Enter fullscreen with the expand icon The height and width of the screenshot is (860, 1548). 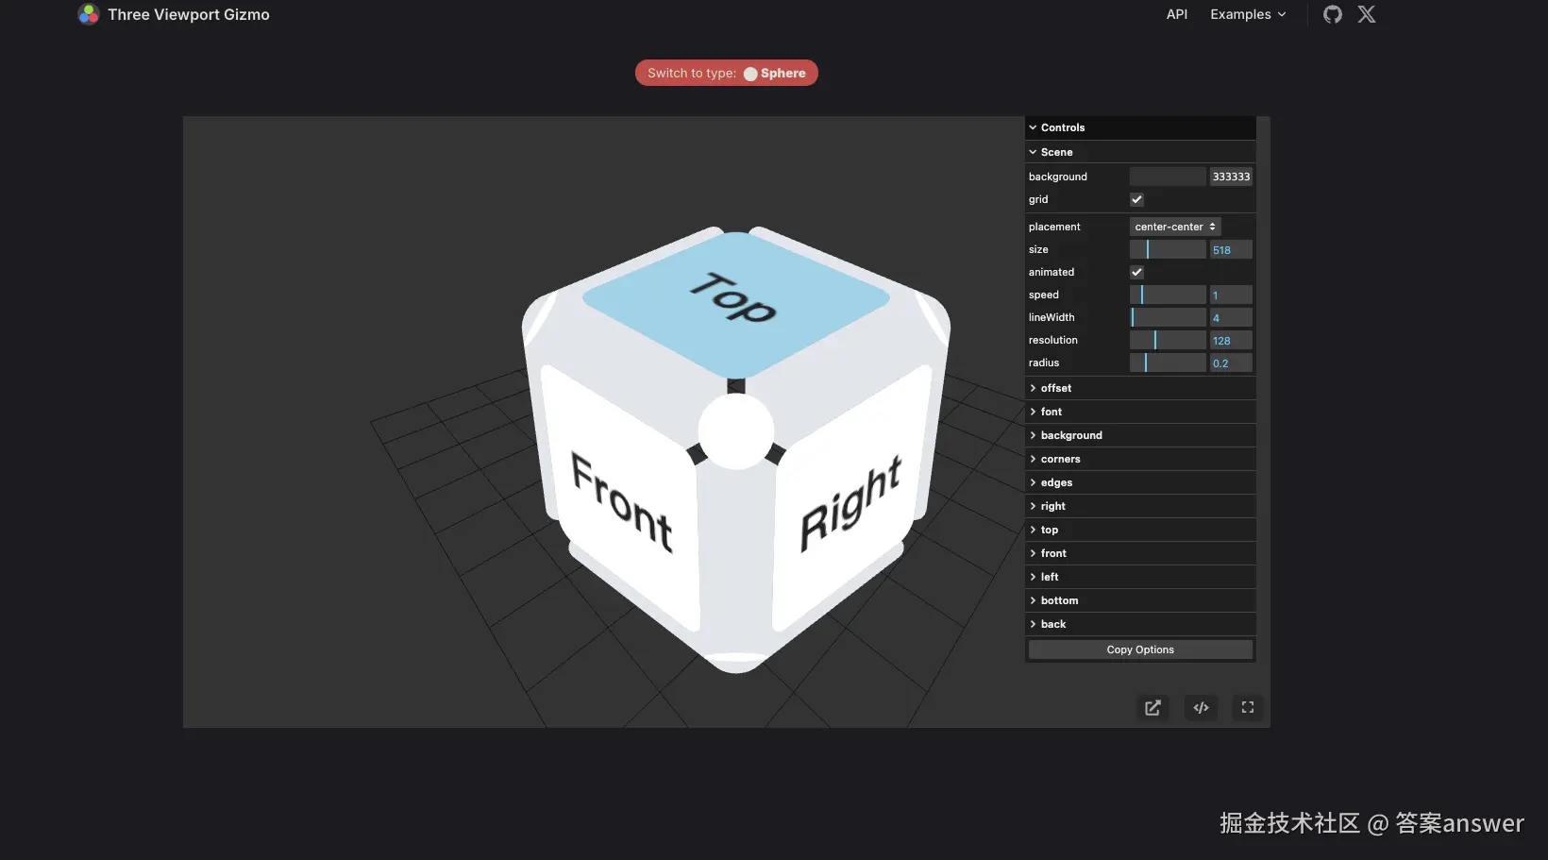point(1248,708)
